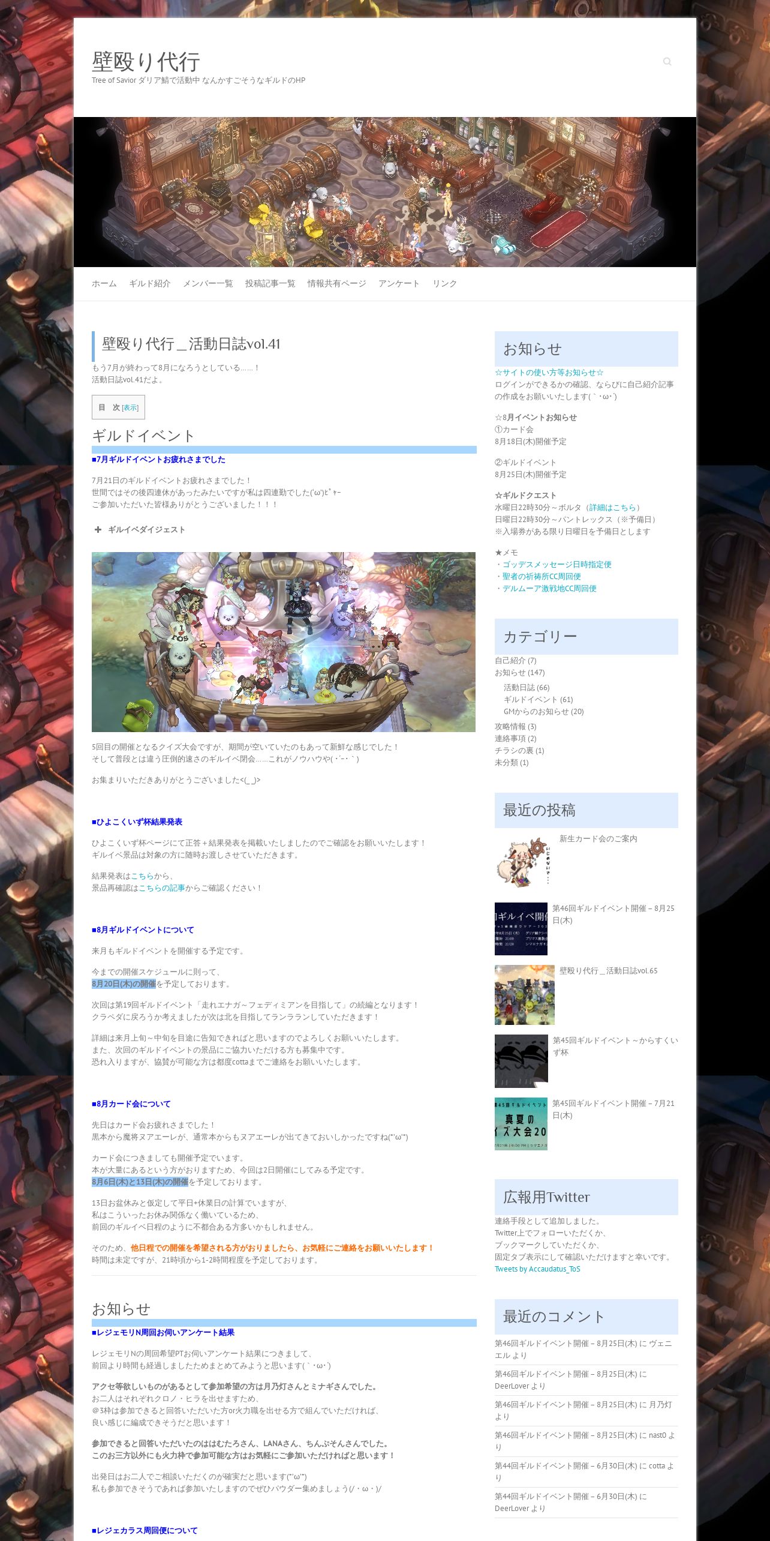Click highlighted text 8月20日(木)の開催

point(124,984)
